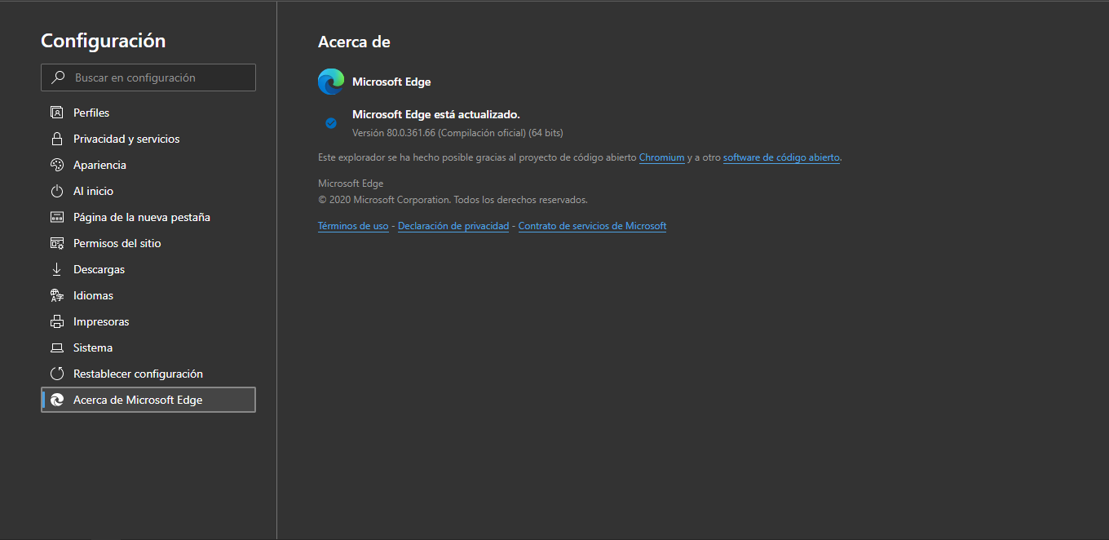1109x540 pixels.
Task: Click the Perfiles profile icon
Action: [x=57, y=113]
